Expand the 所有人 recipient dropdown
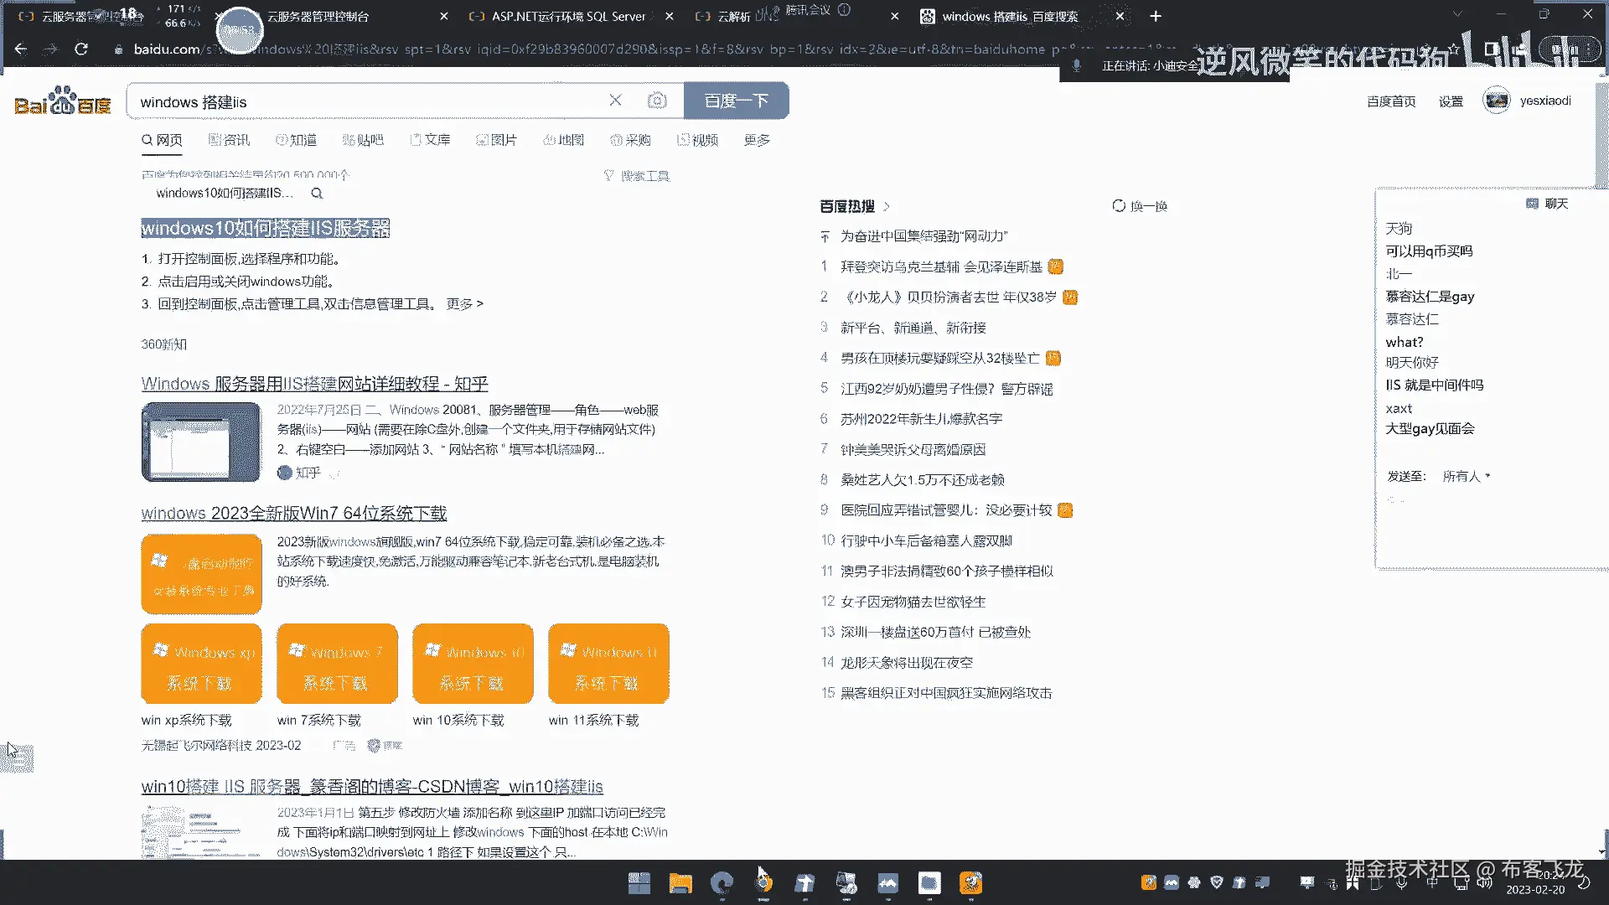 point(1466,476)
